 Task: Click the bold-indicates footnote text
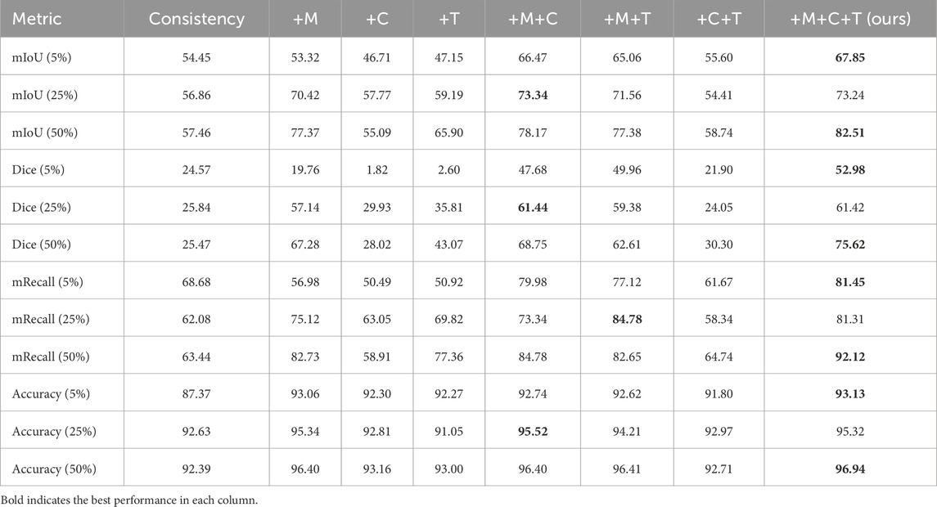coord(129,500)
